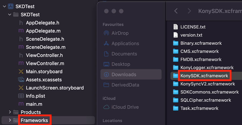Go back in Finder window

click(x=176, y=11)
